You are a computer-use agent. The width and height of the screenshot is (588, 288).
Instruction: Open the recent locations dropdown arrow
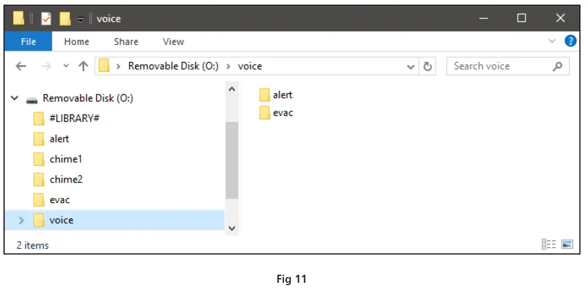click(x=66, y=66)
